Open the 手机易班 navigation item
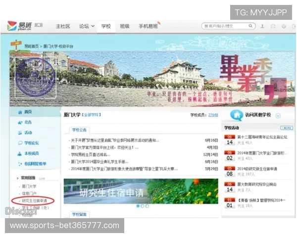The image size is (297, 238). pyautogui.click(x=148, y=26)
